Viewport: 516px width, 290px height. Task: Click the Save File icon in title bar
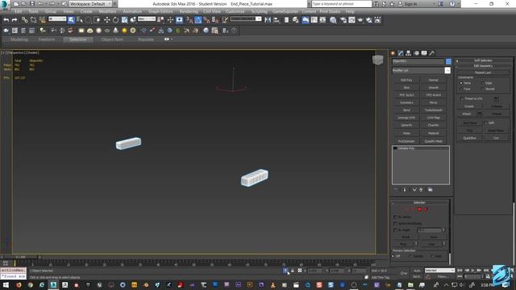pyautogui.click(x=32, y=4)
